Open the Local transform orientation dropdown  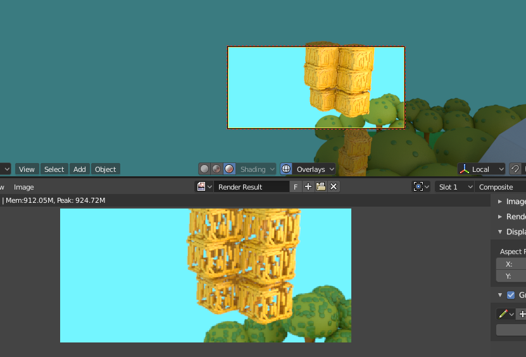[482, 169]
